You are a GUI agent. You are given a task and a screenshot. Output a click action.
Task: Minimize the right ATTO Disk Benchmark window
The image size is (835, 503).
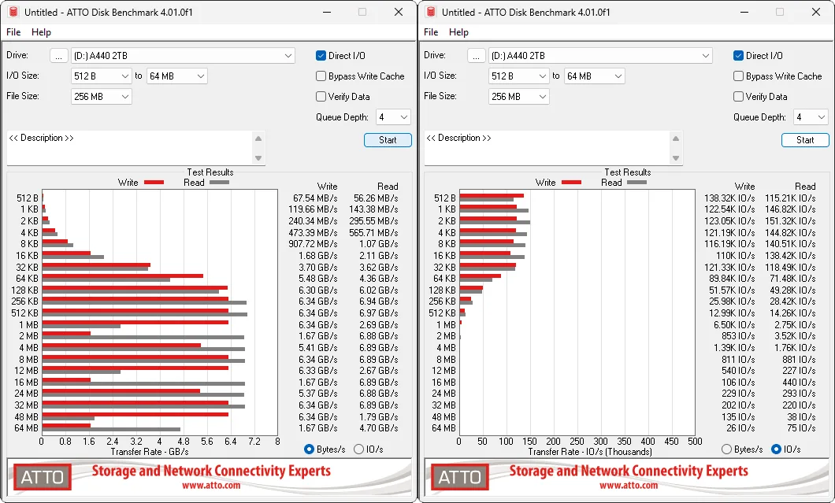point(745,12)
